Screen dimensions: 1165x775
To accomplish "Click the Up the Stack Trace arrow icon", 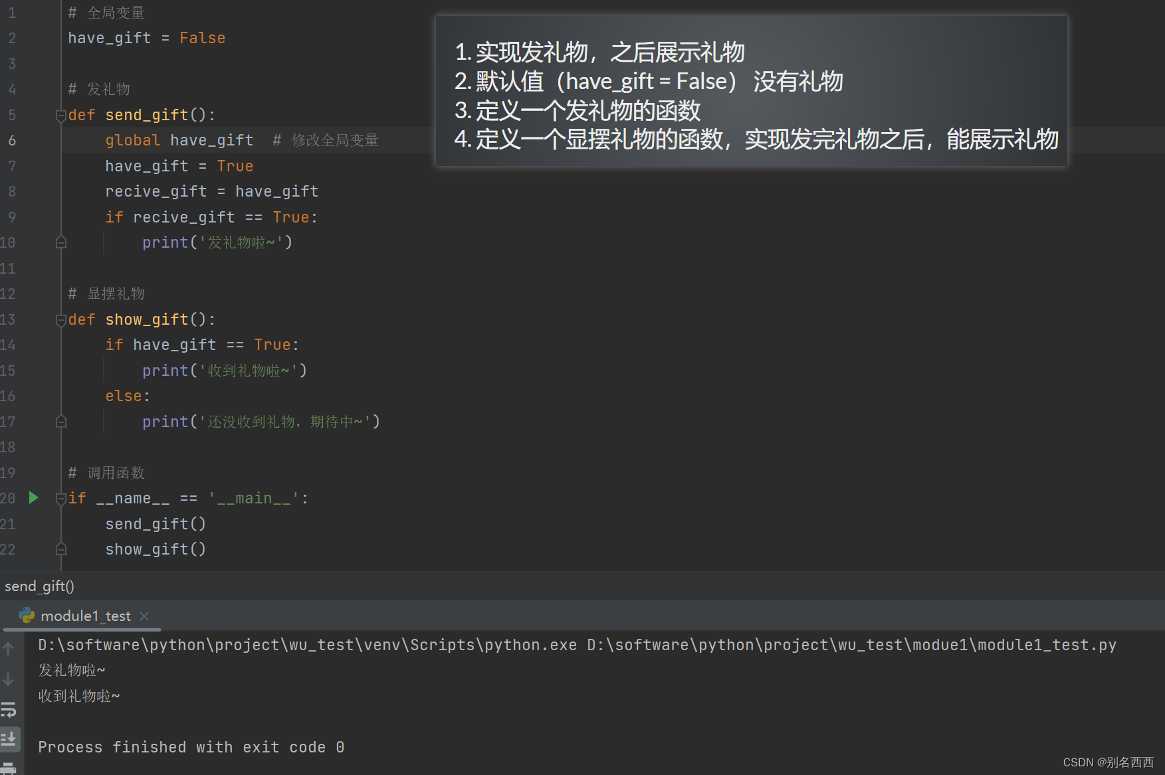I will click(9, 649).
